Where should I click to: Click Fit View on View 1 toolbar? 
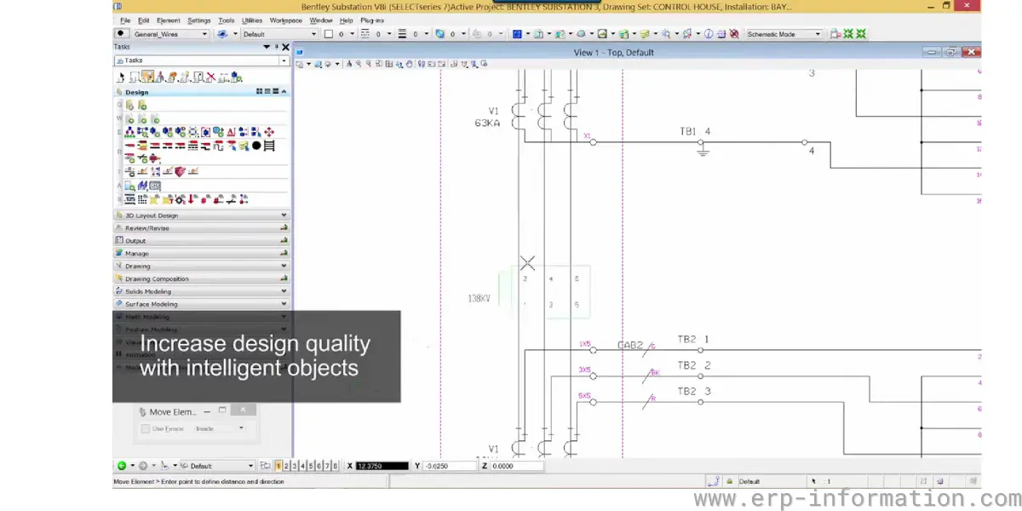[389, 64]
